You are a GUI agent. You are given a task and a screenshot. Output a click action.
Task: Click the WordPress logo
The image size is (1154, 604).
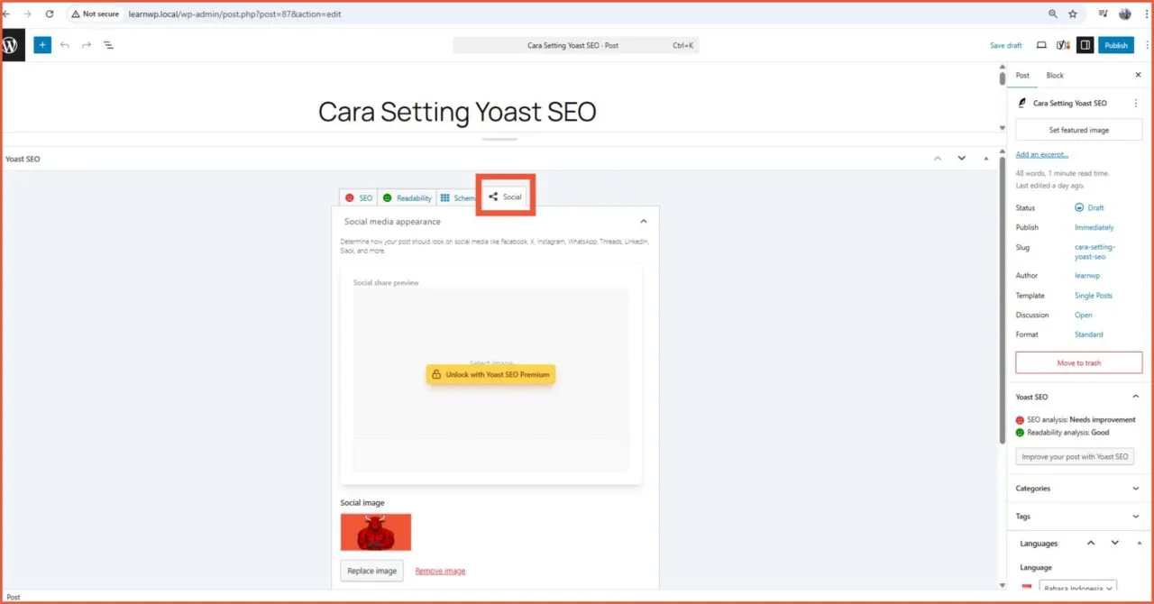pyautogui.click(x=11, y=45)
